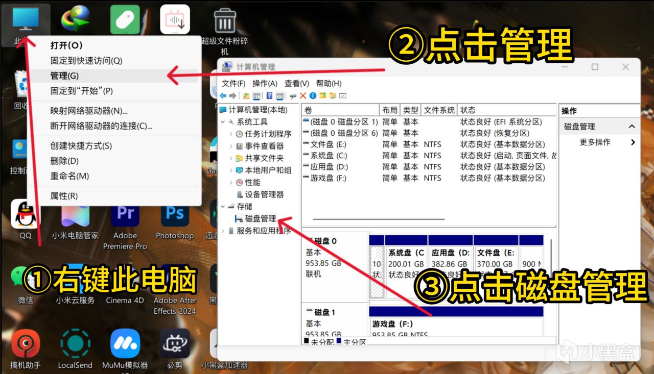Click the 状态 column header
Viewport: 654px width, 374px height.
(507, 110)
